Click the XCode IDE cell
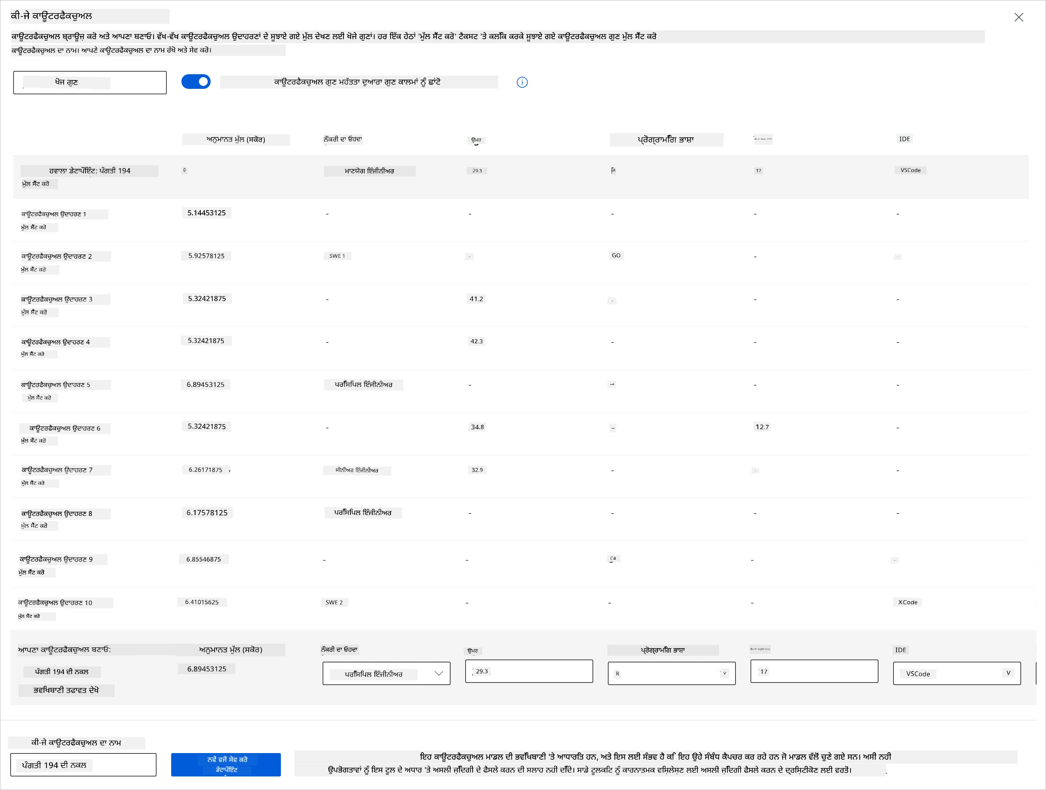The width and height of the screenshot is (1046, 790). pos(908,602)
